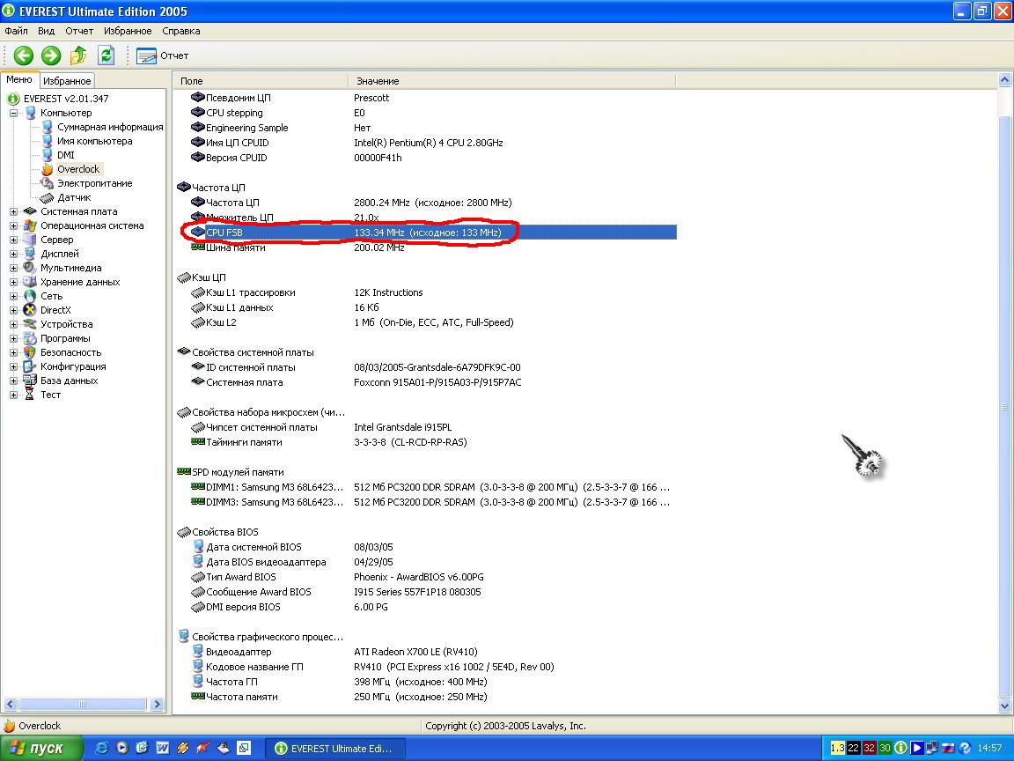Click the Безопасность shield icon in tree
This screenshot has height=761, width=1014.
(x=30, y=352)
